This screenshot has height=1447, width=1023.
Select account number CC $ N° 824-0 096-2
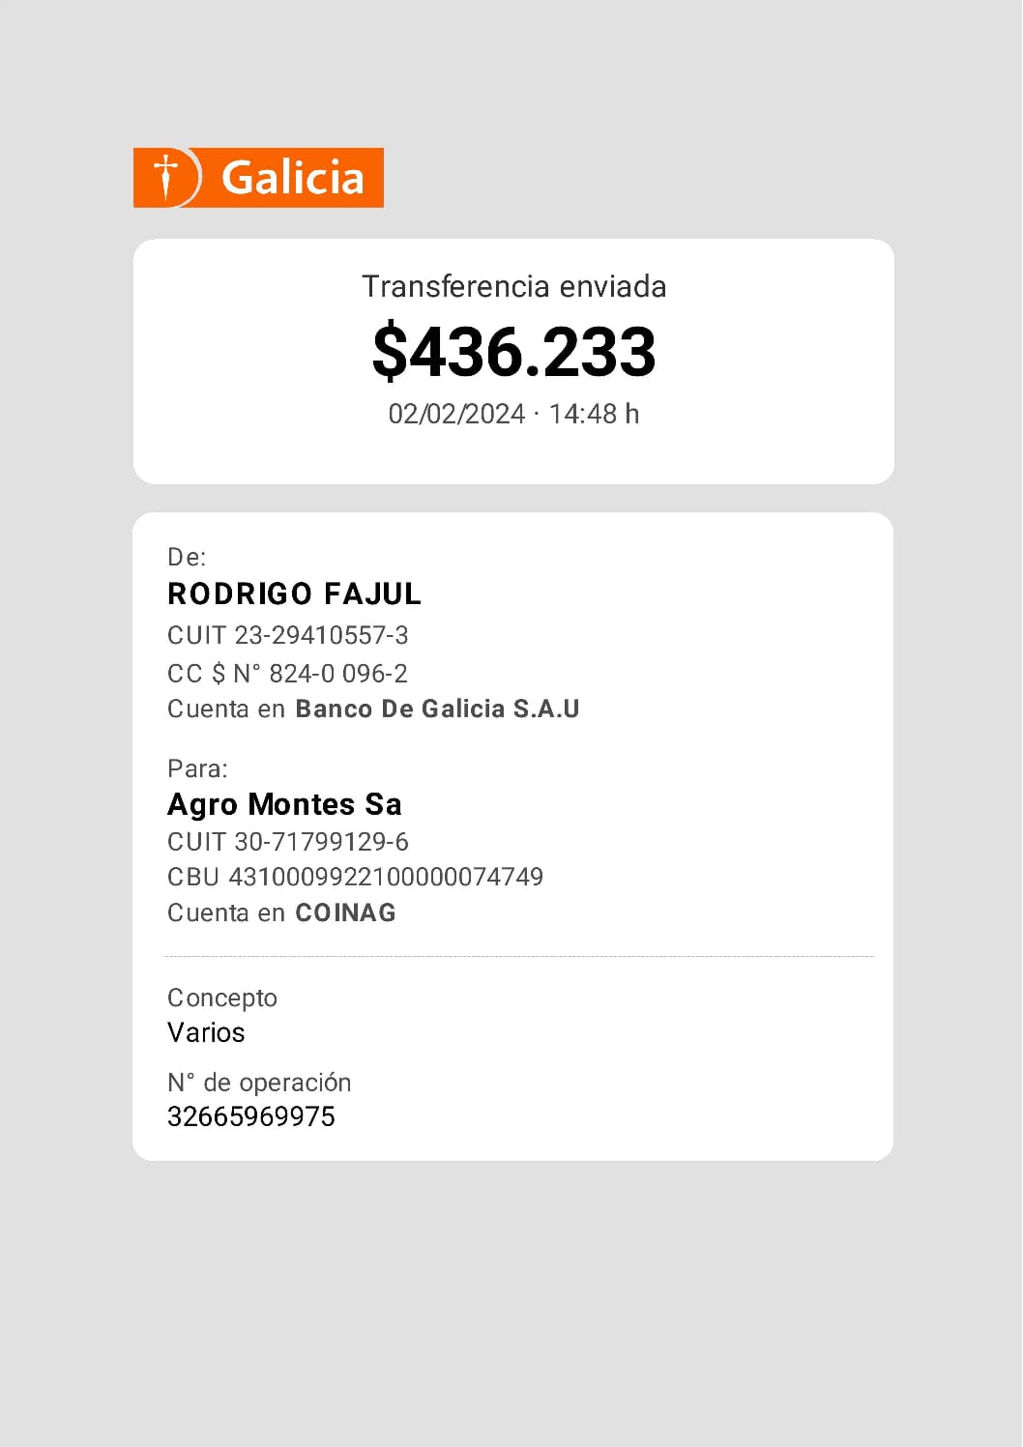pyautogui.click(x=287, y=673)
